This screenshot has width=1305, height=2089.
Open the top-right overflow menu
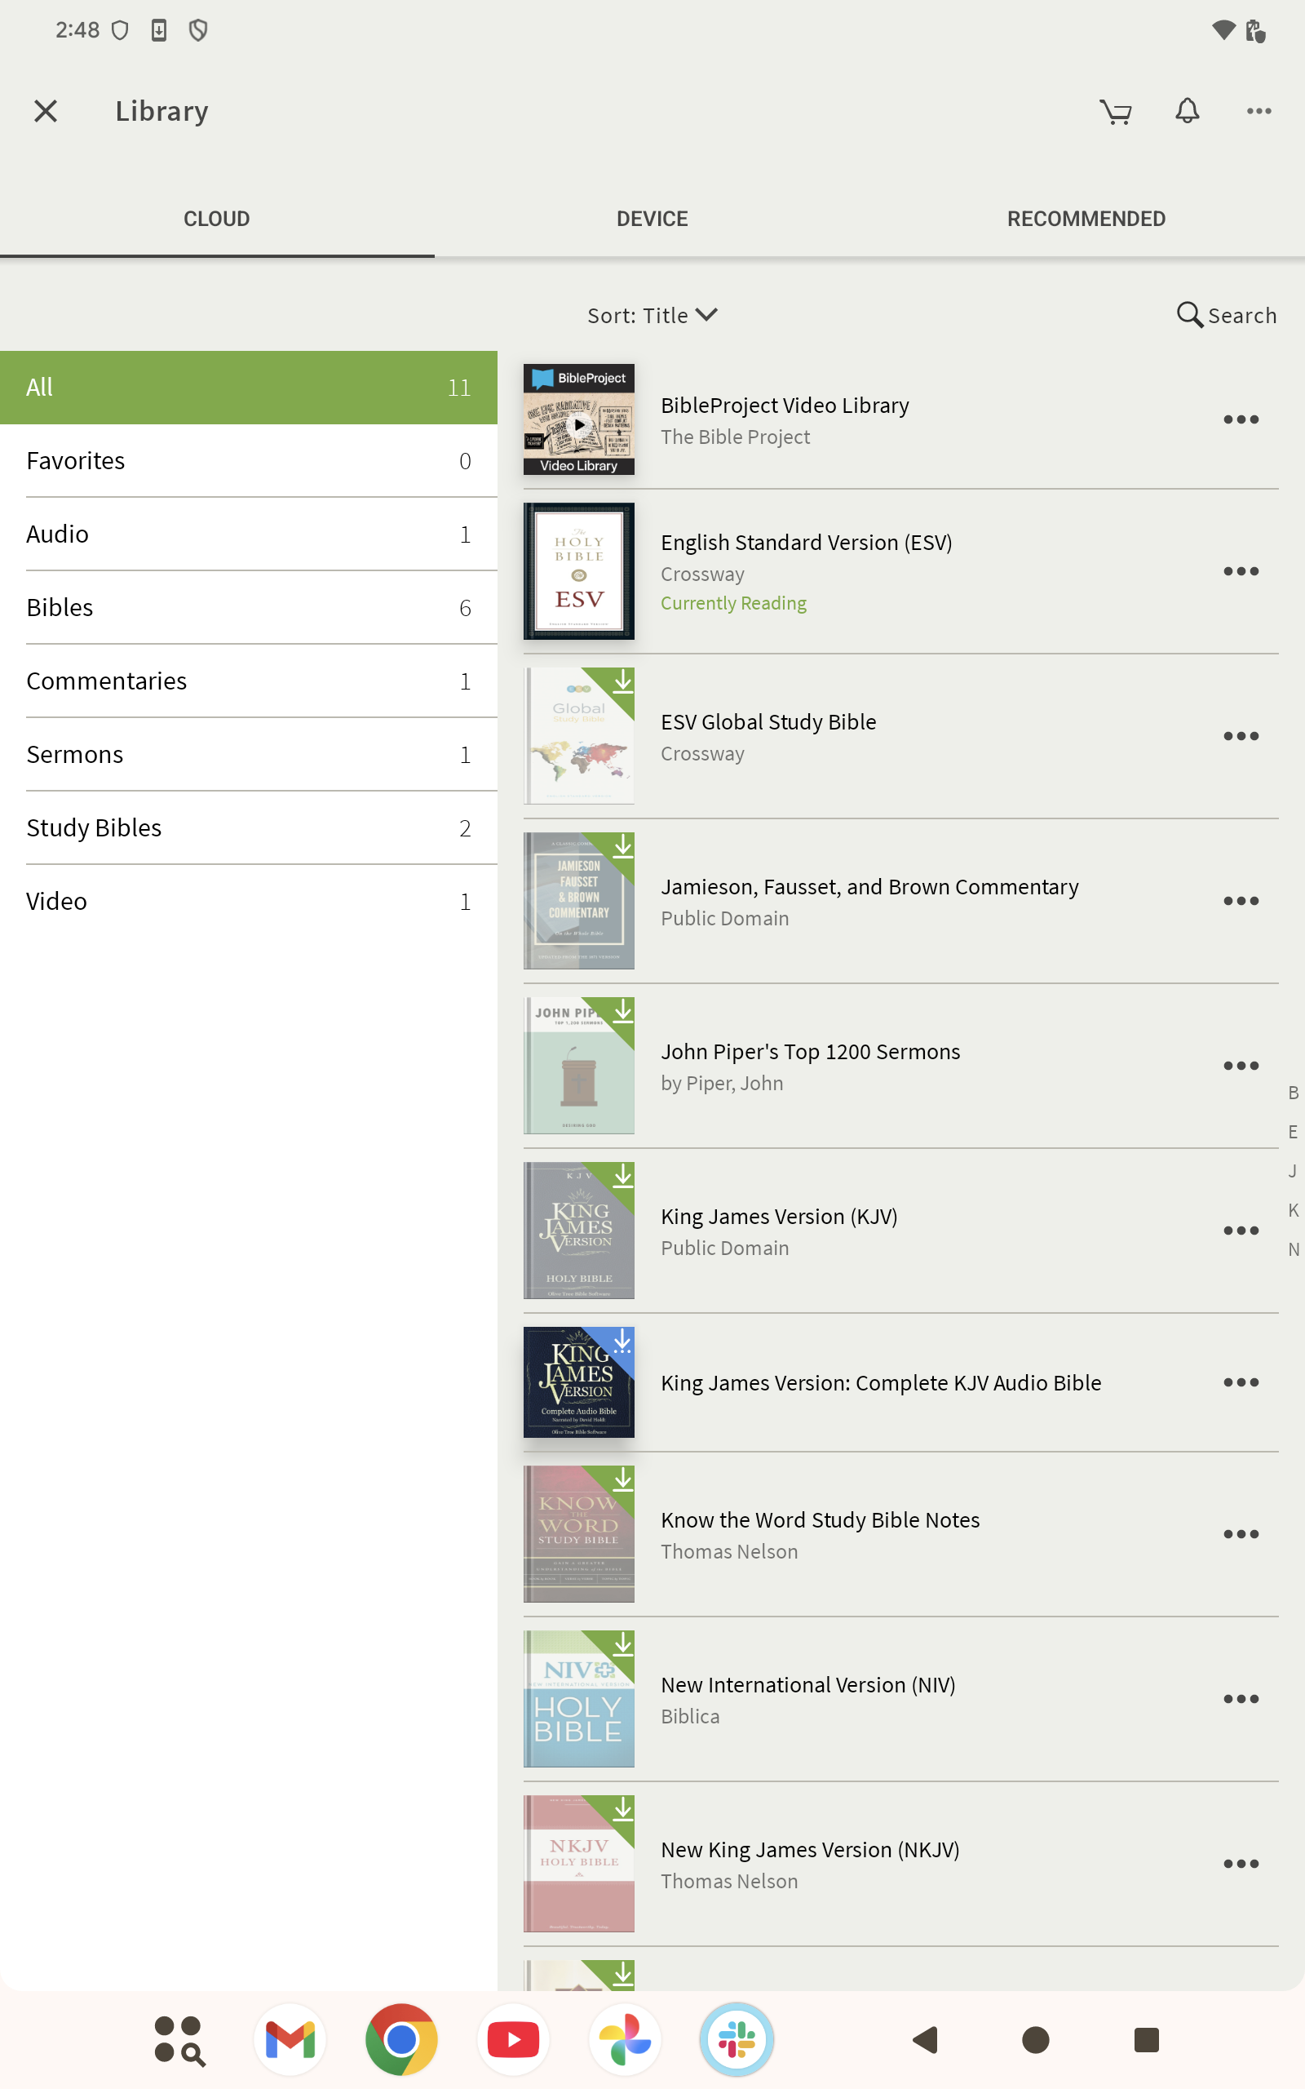(x=1259, y=111)
